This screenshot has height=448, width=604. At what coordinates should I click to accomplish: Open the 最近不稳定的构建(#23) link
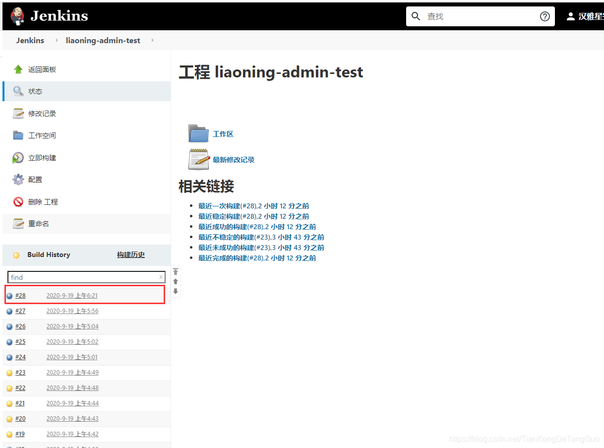261,237
